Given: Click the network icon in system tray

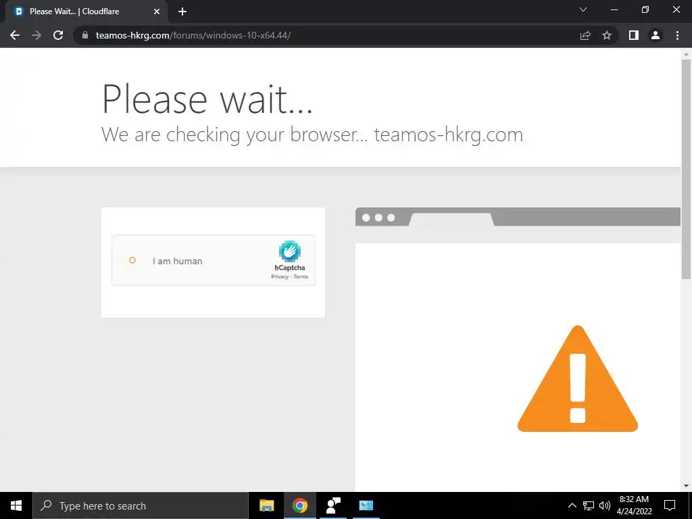Looking at the screenshot, I should point(589,505).
